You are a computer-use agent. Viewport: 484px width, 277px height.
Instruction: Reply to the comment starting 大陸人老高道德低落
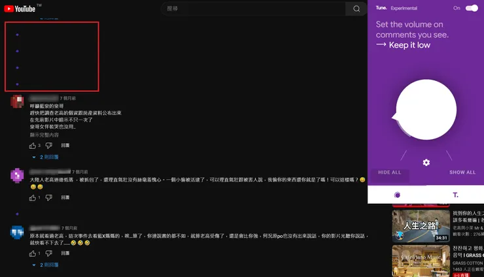(x=65, y=197)
